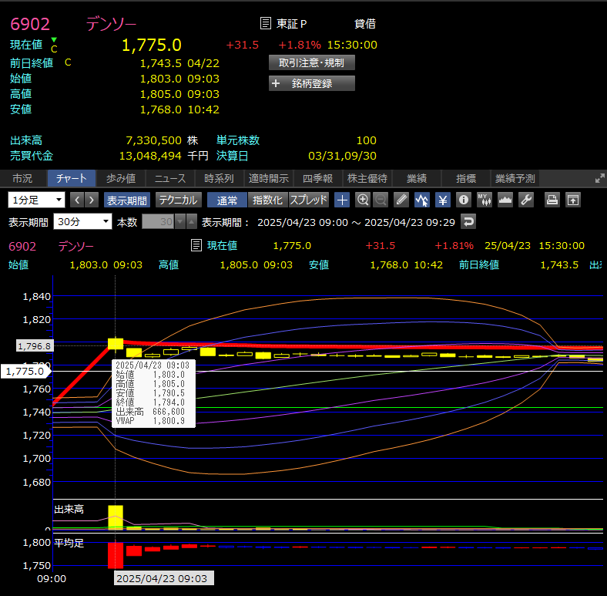607x596 pixels.
Task: Select the pencil drawing tool icon
Action: point(401,200)
